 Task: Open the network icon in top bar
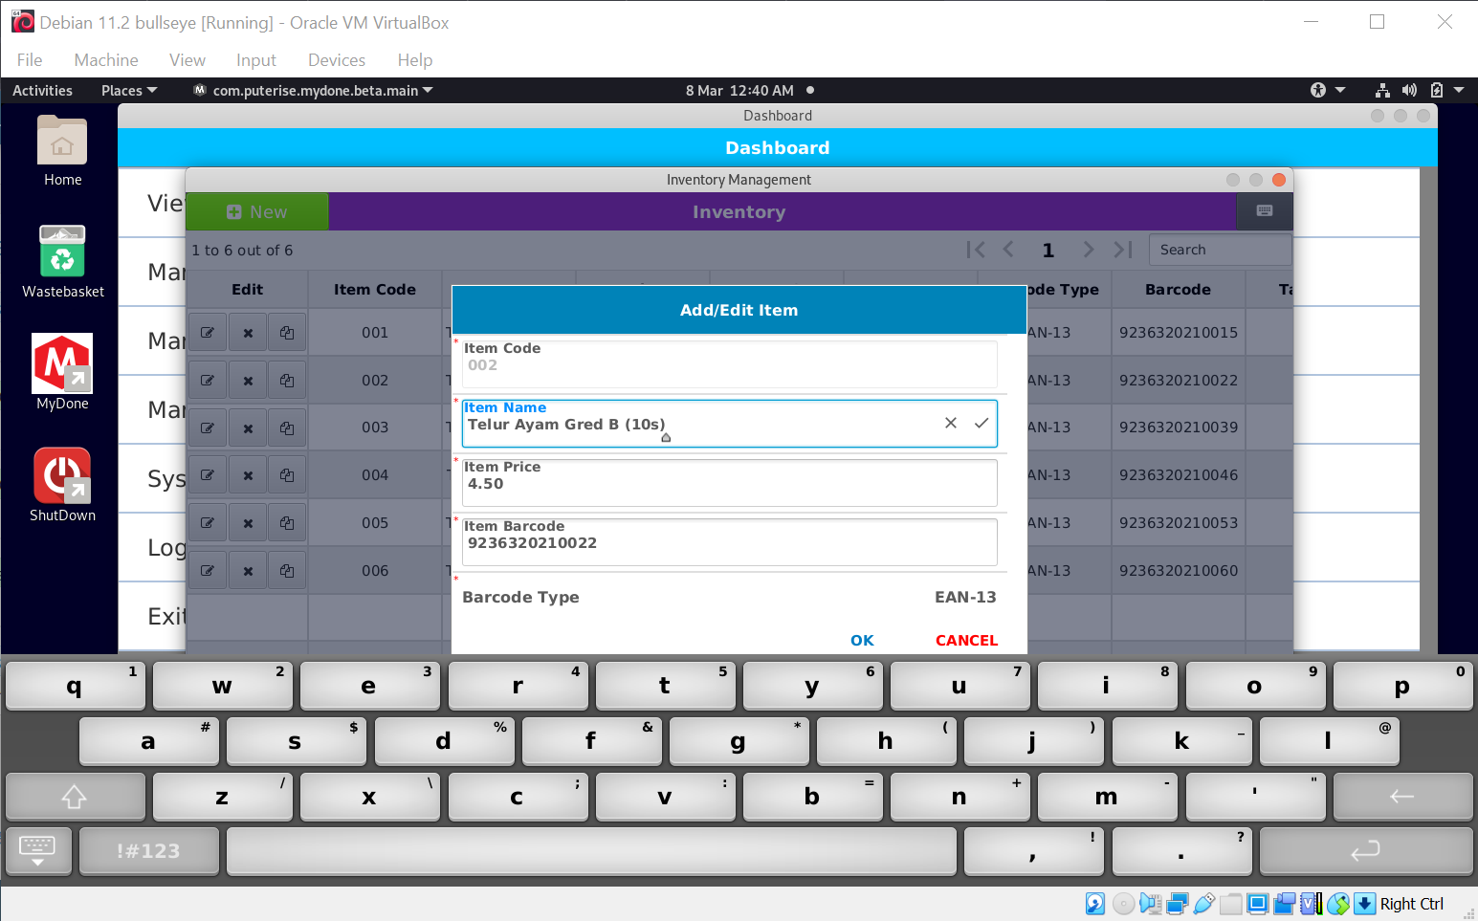pos(1382,90)
